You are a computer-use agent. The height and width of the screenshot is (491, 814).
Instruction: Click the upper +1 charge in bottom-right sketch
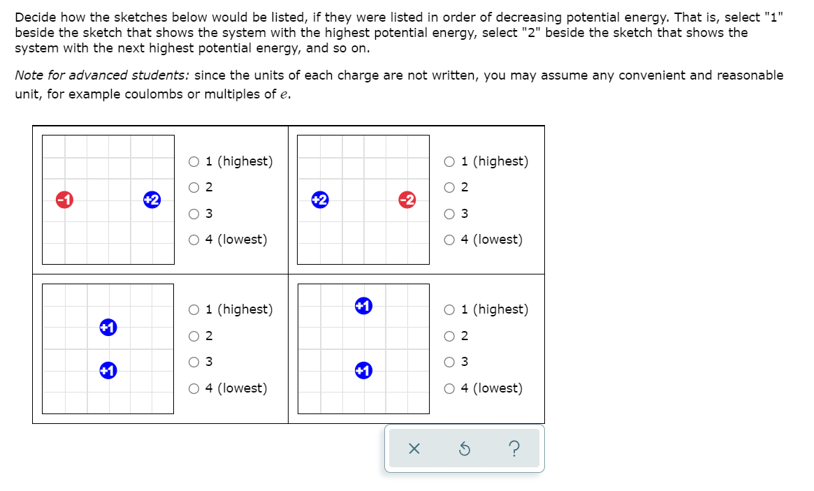click(363, 305)
